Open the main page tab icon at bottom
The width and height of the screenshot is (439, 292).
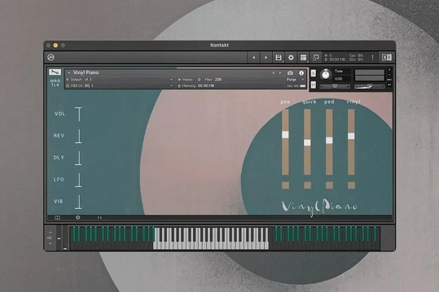[x=57, y=218]
